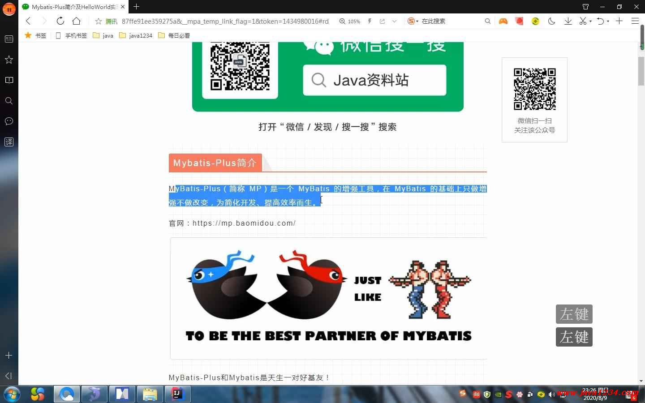Viewport: 645px width, 403px height.
Task: Click the NVIDIA tray icon
Action: 498,394
